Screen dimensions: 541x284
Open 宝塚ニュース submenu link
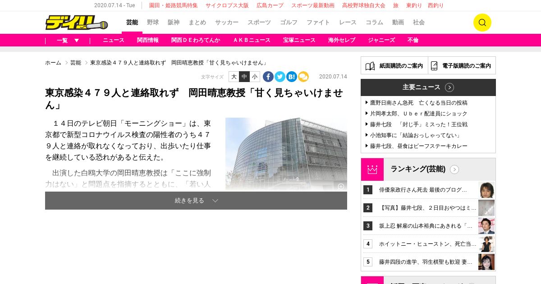299,40
